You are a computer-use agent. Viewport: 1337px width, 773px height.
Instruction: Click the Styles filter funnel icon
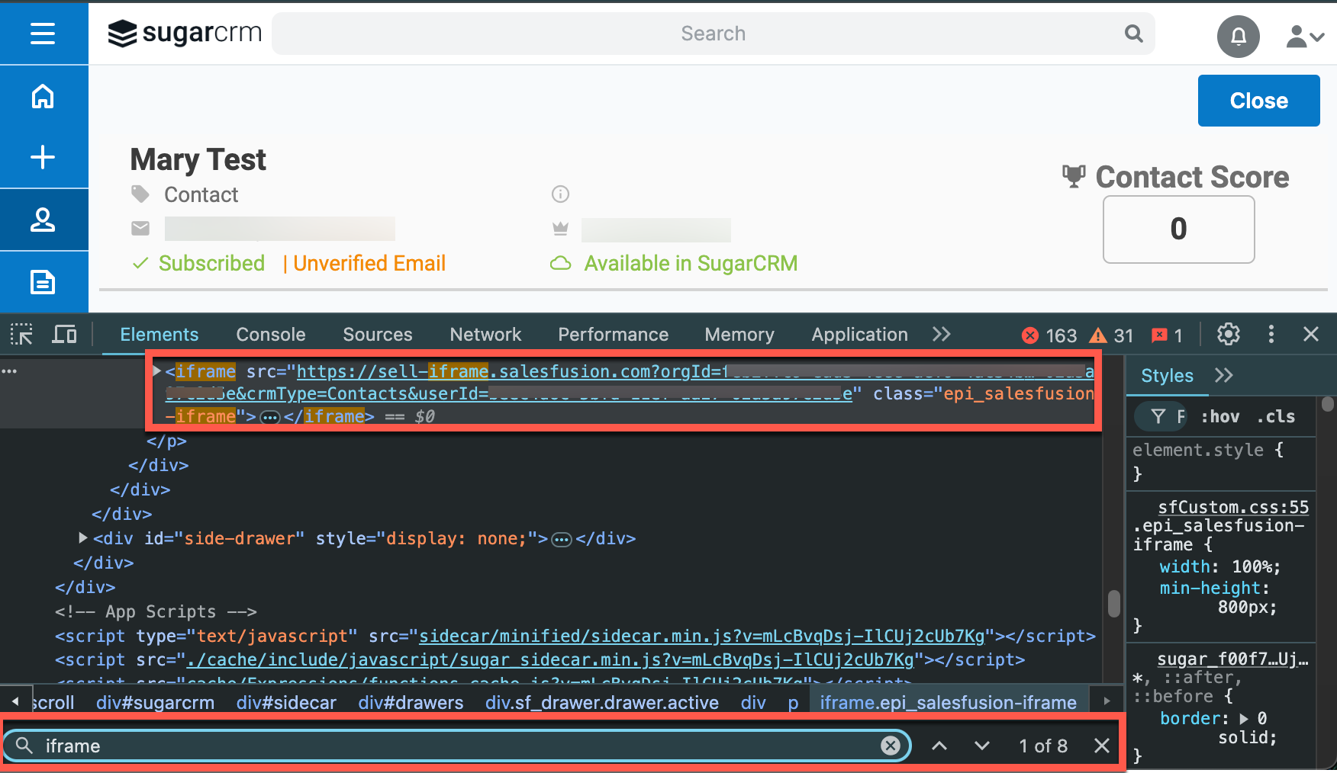click(x=1158, y=416)
